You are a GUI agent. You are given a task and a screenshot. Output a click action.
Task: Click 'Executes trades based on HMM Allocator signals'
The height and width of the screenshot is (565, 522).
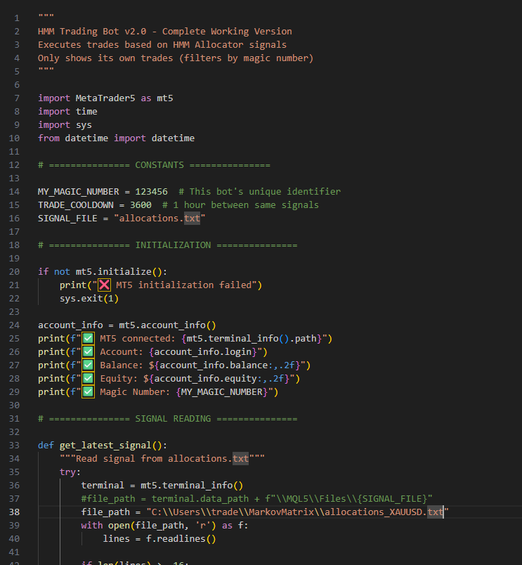pos(162,45)
